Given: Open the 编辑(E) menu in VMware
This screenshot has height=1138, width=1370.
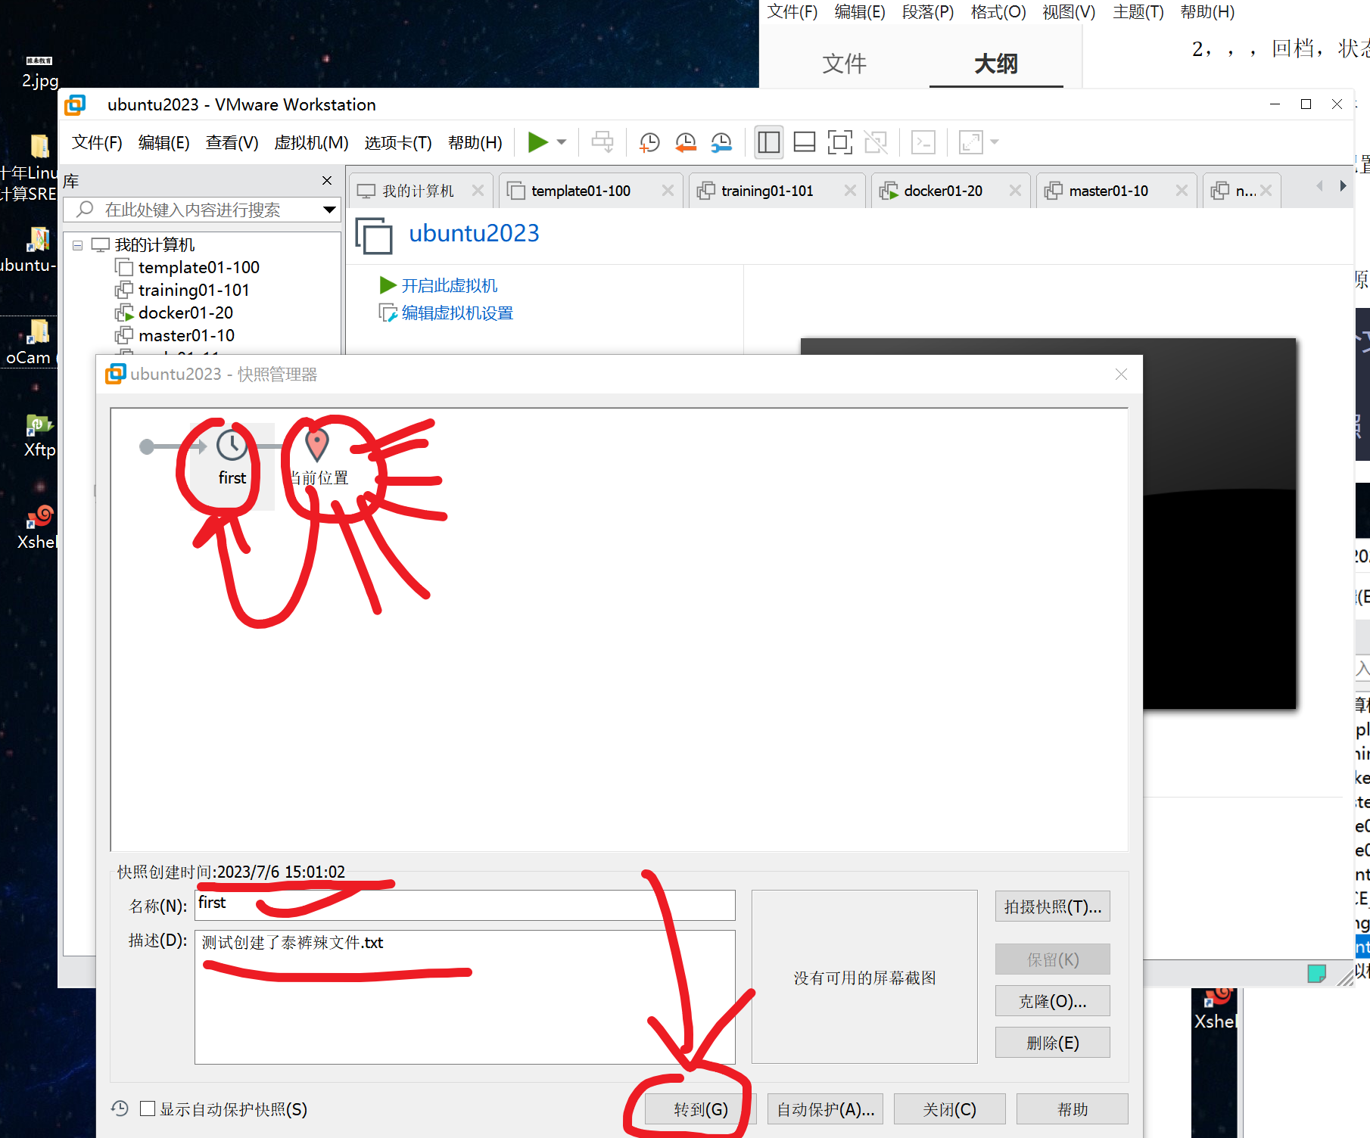Looking at the screenshot, I should 163,142.
